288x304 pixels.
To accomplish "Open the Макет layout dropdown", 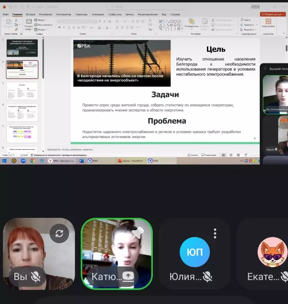I will point(41,20).
